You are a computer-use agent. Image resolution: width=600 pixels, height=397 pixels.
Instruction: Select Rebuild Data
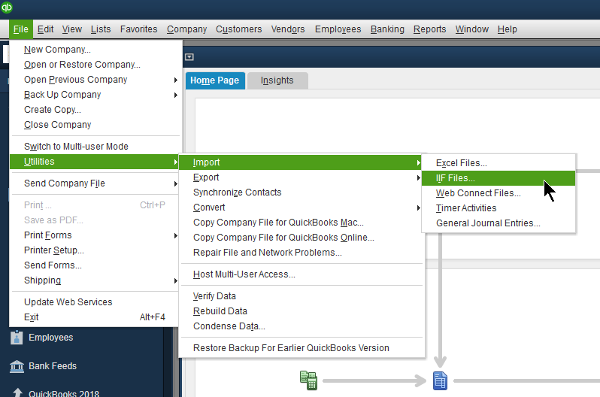(x=301, y=311)
